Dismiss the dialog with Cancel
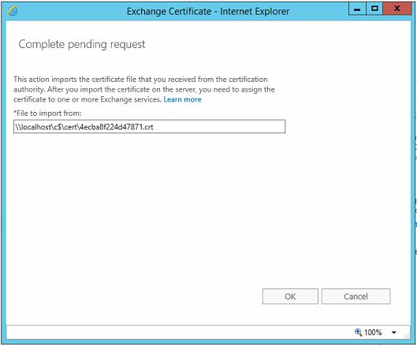 pos(356,296)
